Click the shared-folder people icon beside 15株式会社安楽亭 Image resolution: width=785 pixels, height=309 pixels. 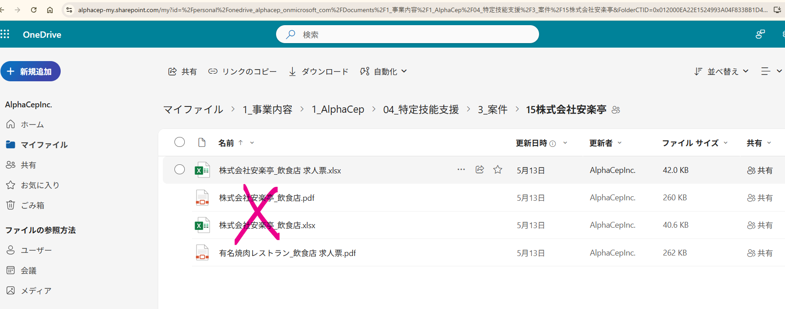(616, 110)
